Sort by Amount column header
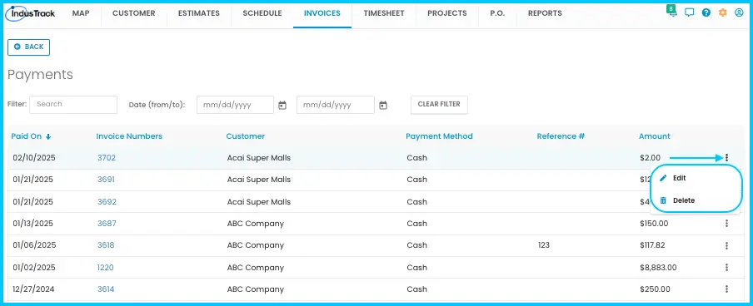 tap(655, 136)
